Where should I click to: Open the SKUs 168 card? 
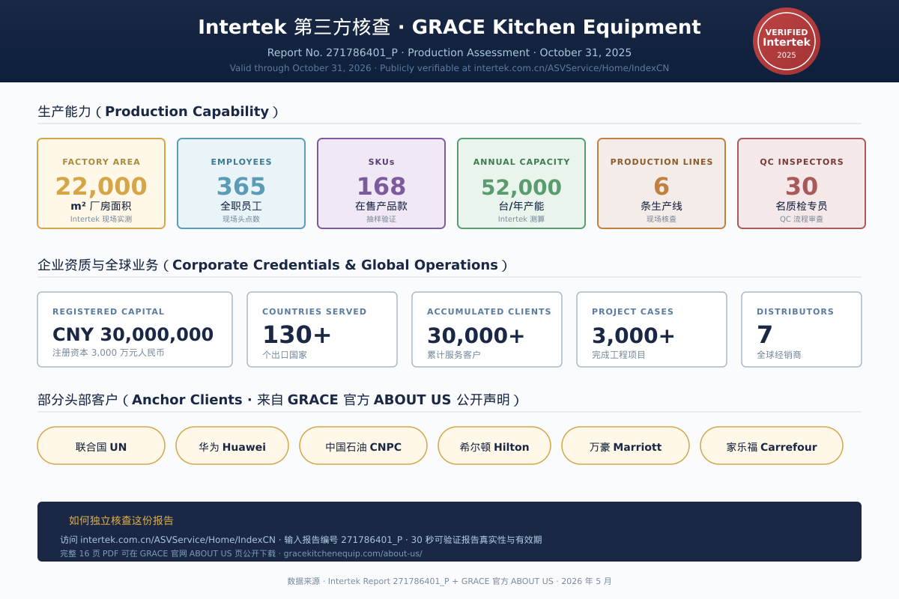[381, 183]
